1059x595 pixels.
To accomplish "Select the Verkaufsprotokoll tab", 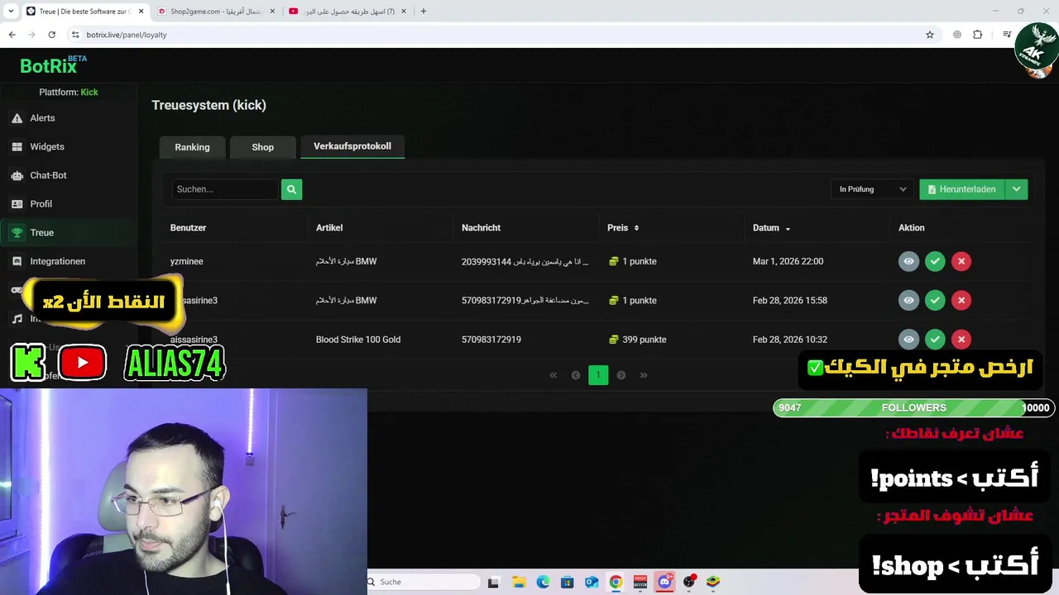I will (352, 146).
